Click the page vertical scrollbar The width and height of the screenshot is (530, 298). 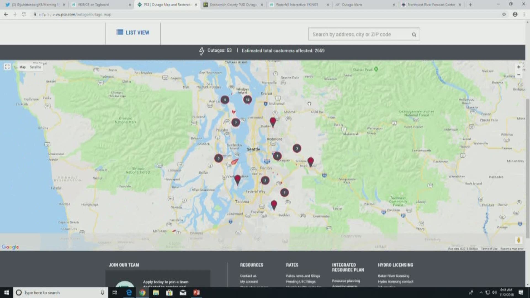(x=528, y=166)
